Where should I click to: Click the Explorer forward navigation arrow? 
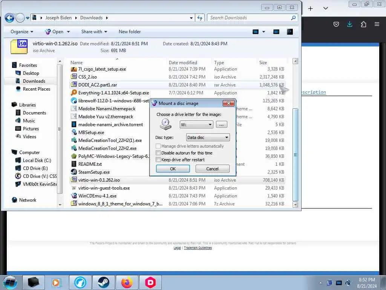[20, 18]
